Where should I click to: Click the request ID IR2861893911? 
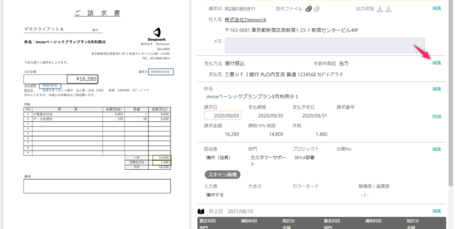(x=240, y=9)
